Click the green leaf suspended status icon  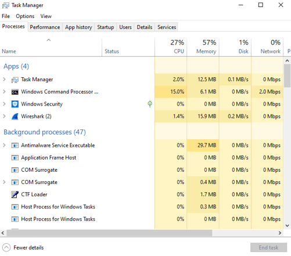150,104
